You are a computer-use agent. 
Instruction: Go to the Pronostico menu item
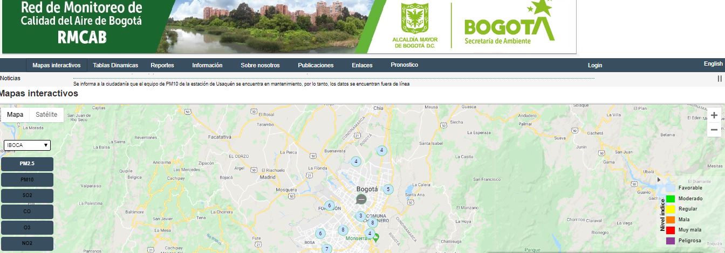click(x=404, y=65)
